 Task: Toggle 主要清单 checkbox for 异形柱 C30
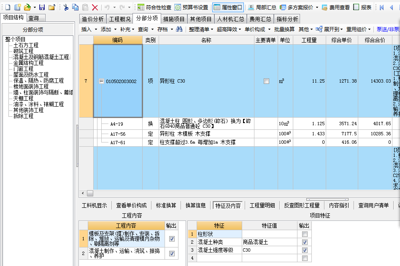click(266, 81)
